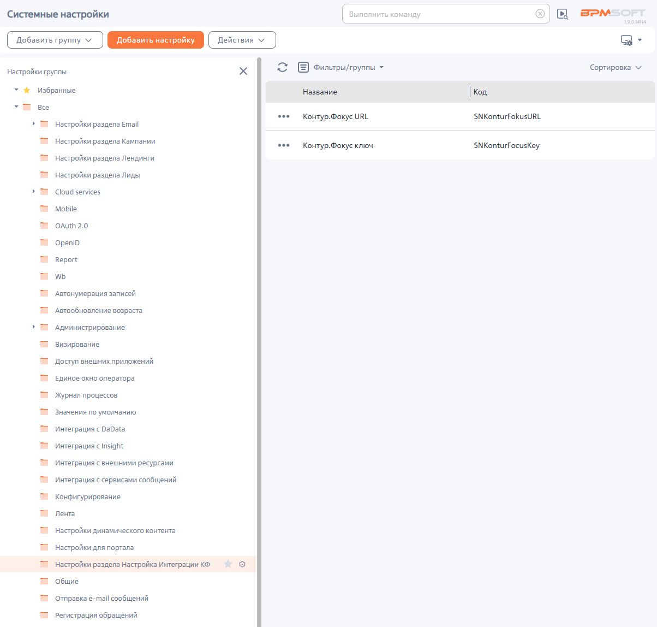Select the Конфигурирование folder

pos(88,496)
